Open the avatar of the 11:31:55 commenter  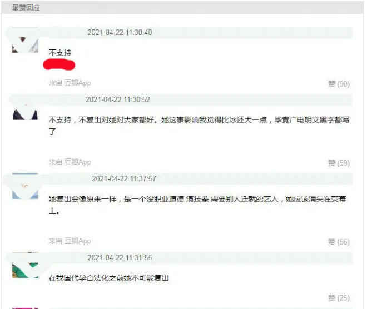coord(25,265)
